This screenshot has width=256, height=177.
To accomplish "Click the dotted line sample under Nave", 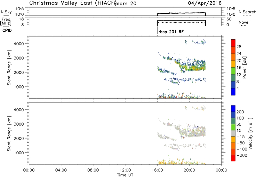I will [x=244, y=26].
